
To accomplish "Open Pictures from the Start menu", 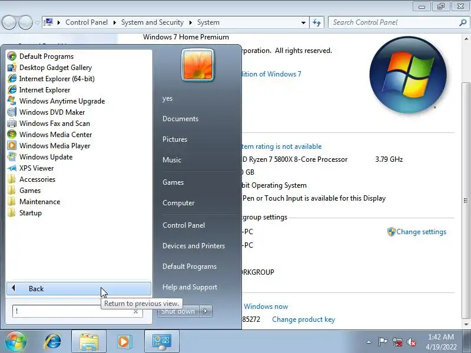I will pos(175,139).
